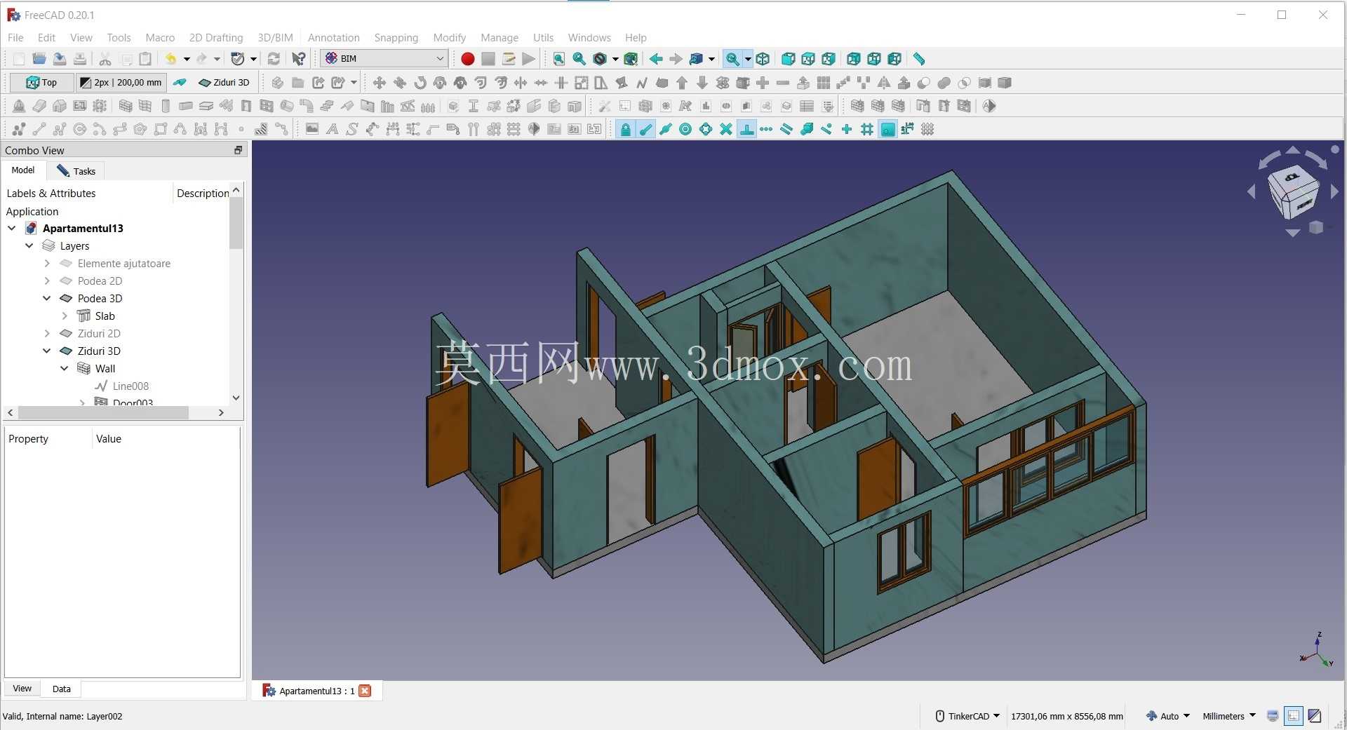Open the TinkerCAD navigation style dropdown
The image size is (1347, 730).
[x=967, y=716]
